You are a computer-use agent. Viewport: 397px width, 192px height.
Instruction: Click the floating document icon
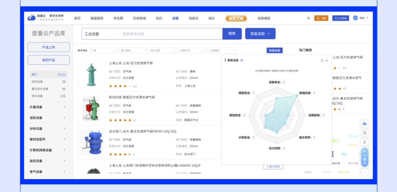(365, 132)
